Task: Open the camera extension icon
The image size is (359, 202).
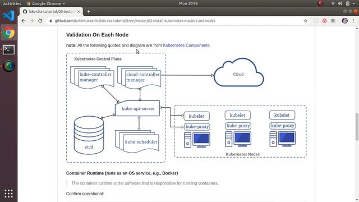Action: [333, 21]
